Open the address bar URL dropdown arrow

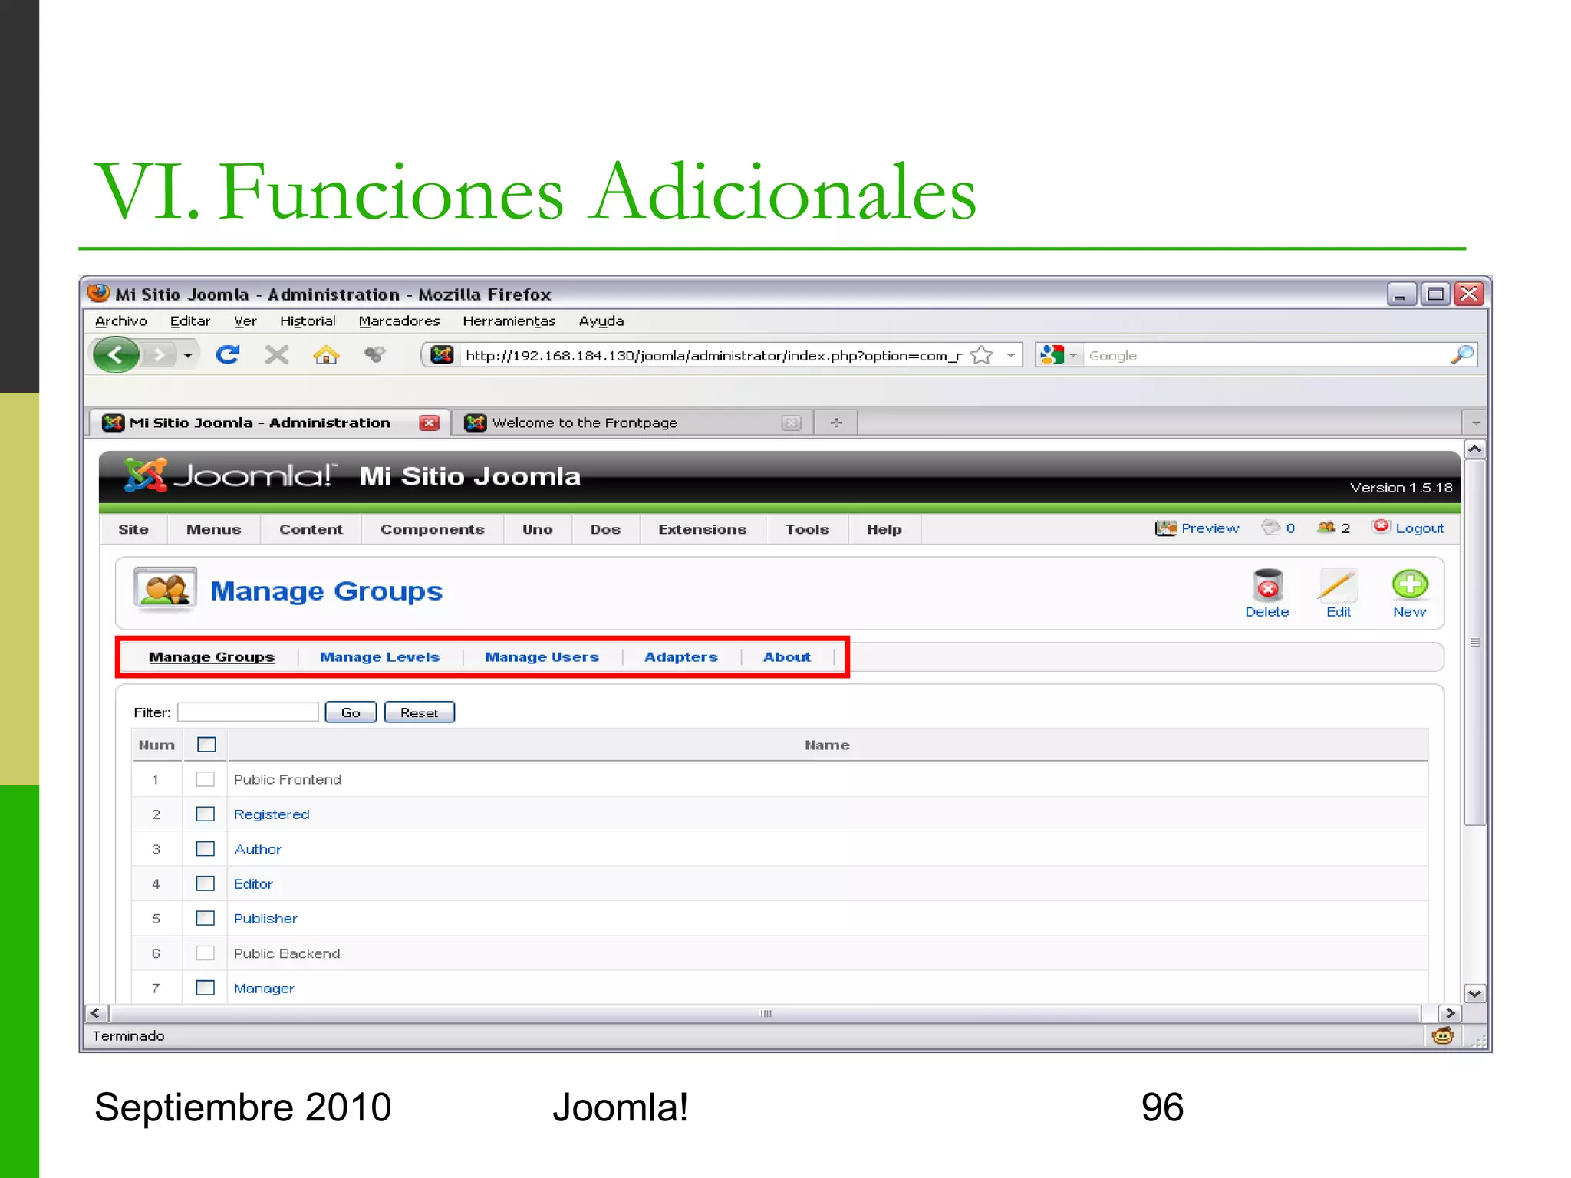[x=1011, y=355]
